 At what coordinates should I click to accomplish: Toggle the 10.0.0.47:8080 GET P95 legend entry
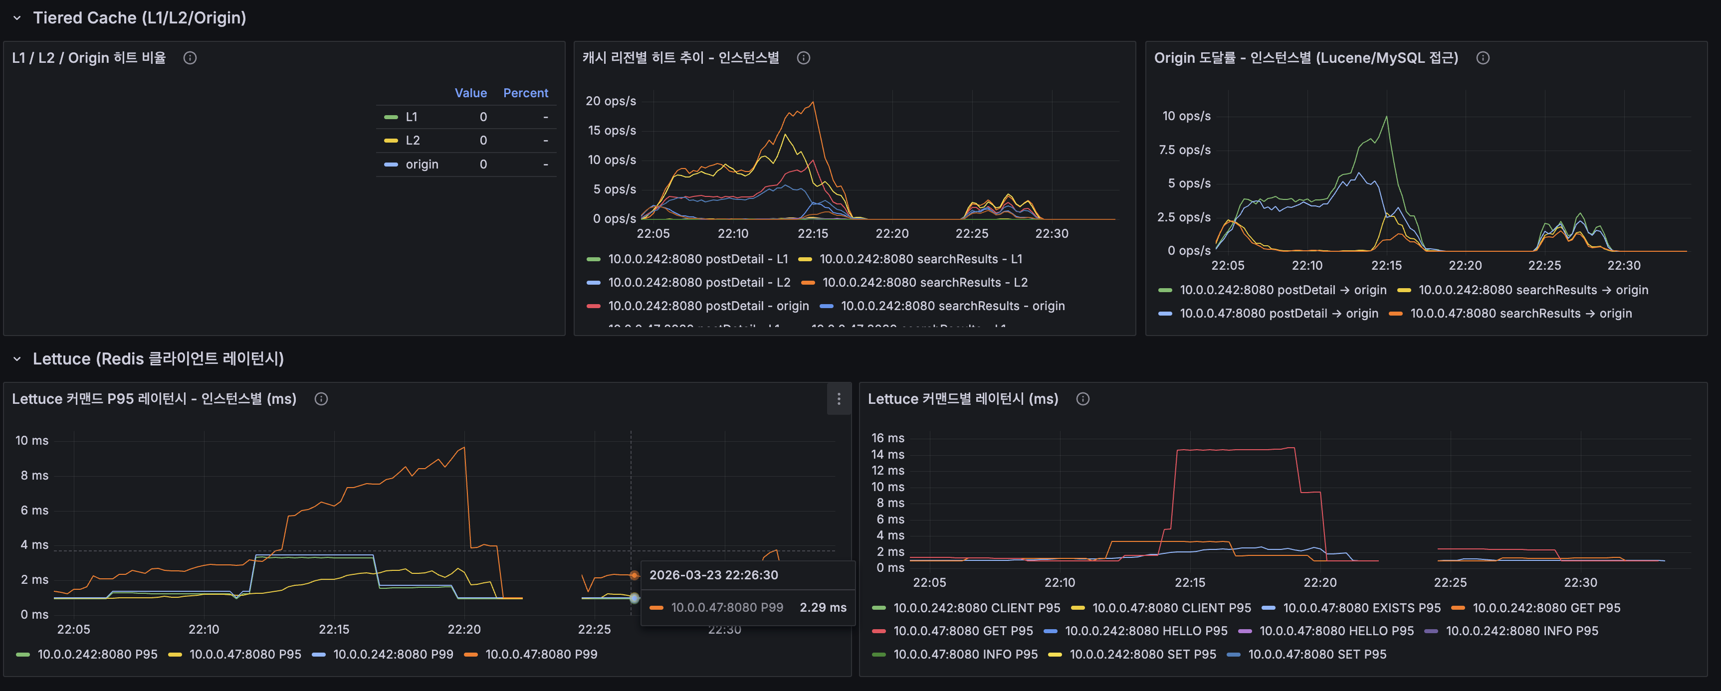963,630
